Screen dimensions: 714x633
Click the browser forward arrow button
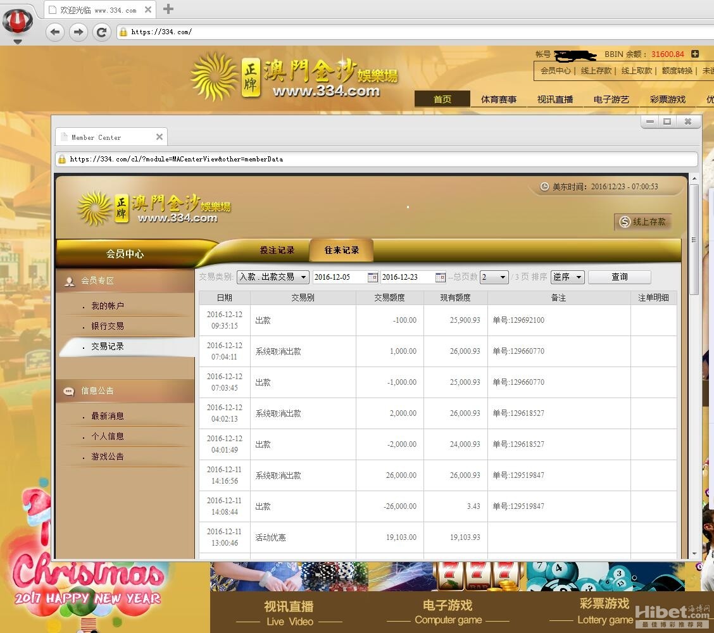(78, 32)
